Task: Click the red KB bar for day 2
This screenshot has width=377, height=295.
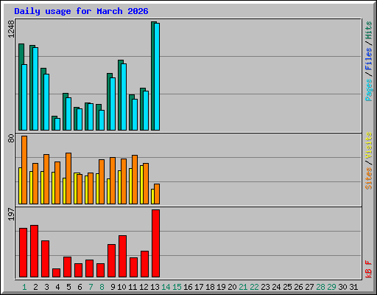Action: click(x=34, y=251)
